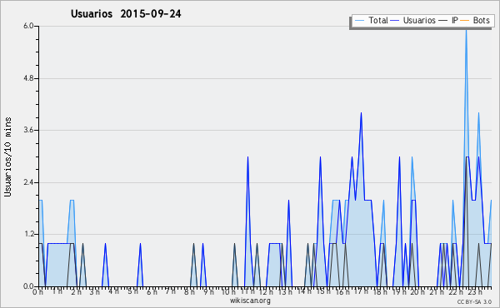The width and height of the screenshot is (500, 308).
Task: Click the y-axis value 0.0
Action: click(x=28, y=286)
